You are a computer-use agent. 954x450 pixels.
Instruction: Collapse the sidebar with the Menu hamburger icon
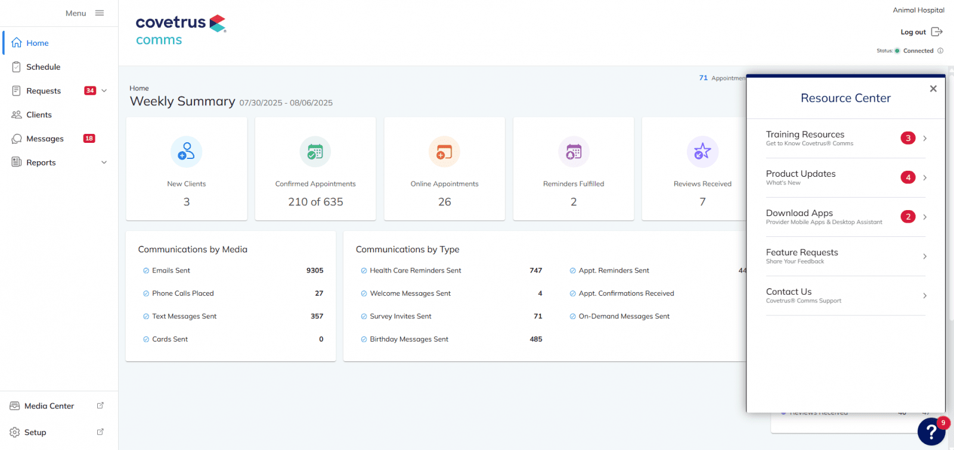(100, 13)
